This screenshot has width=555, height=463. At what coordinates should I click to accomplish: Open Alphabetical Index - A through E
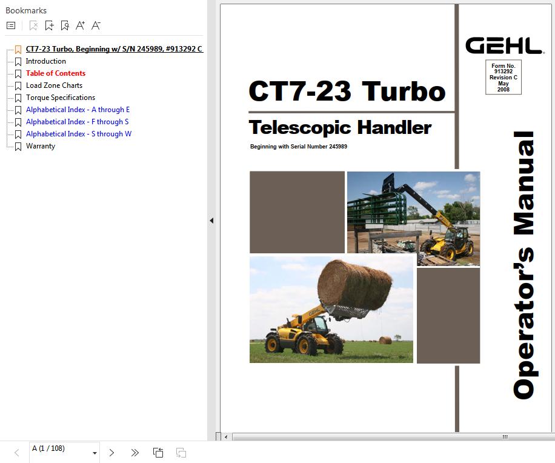click(x=78, y=110)
